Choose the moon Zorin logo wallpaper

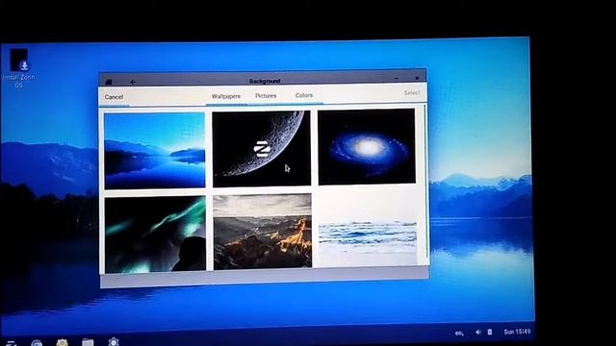coord(261,148)
